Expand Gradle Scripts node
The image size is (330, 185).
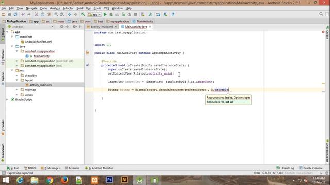point(7,99)
